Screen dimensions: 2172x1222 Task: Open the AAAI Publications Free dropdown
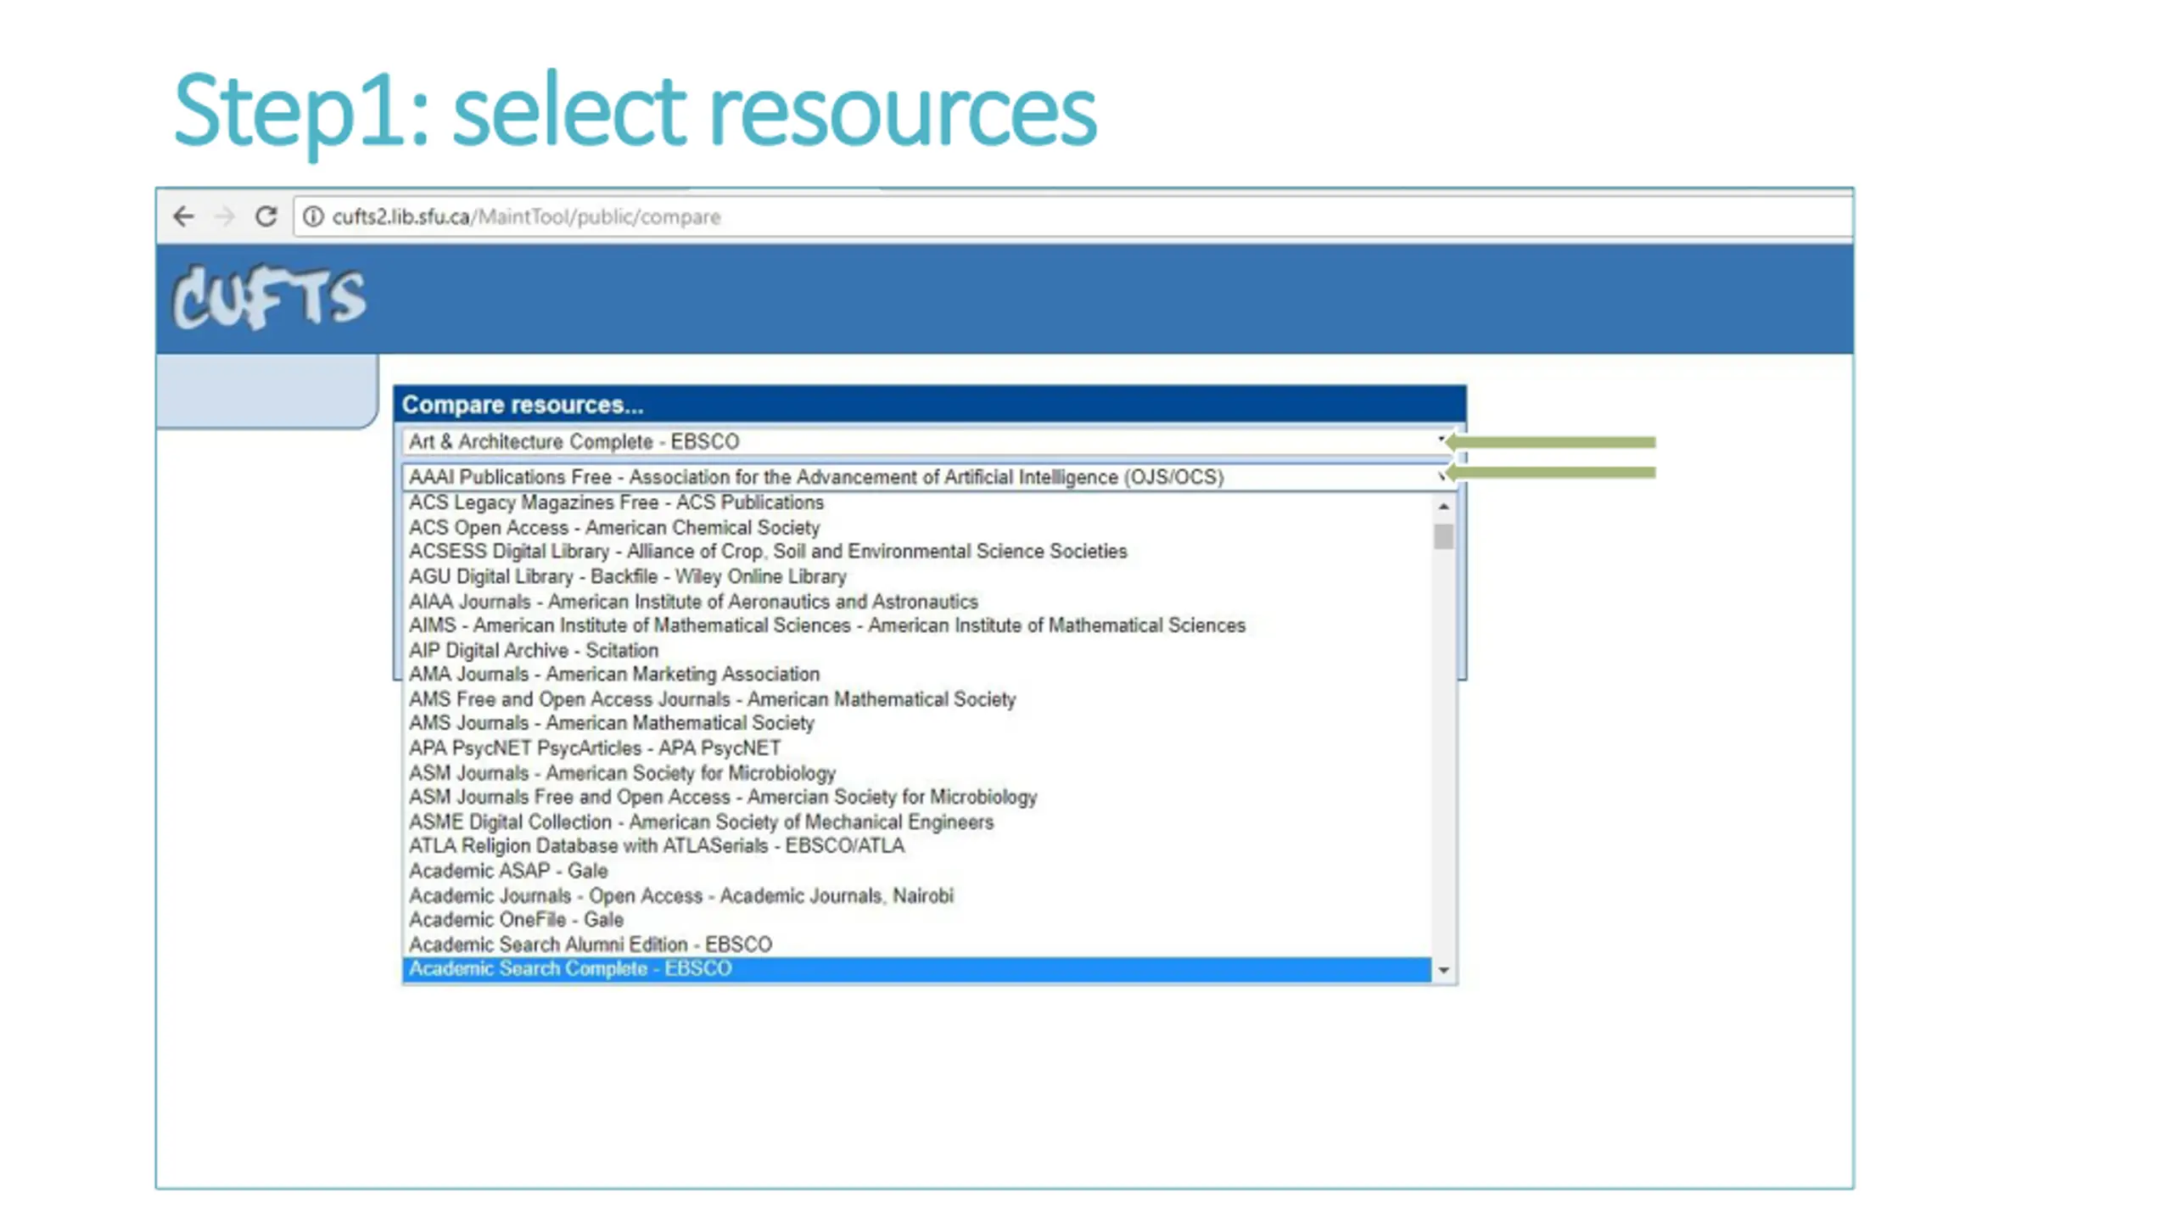pyautogui.click(x=927, y=477)
